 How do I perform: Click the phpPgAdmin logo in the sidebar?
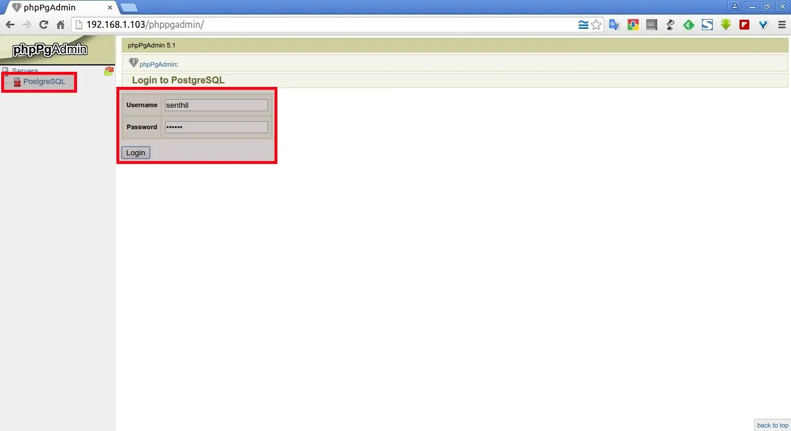tap(50, 50)
